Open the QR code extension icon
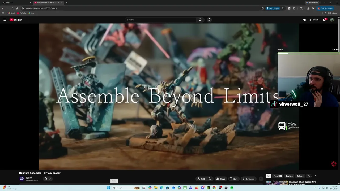 [289, 8]
